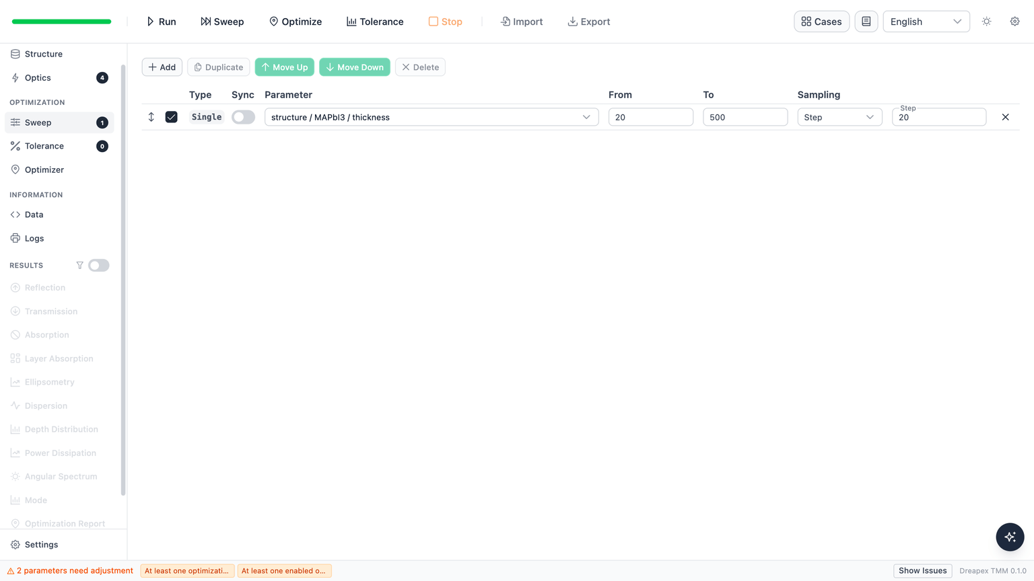Open the language dropdown showing English

coord(926,22)
